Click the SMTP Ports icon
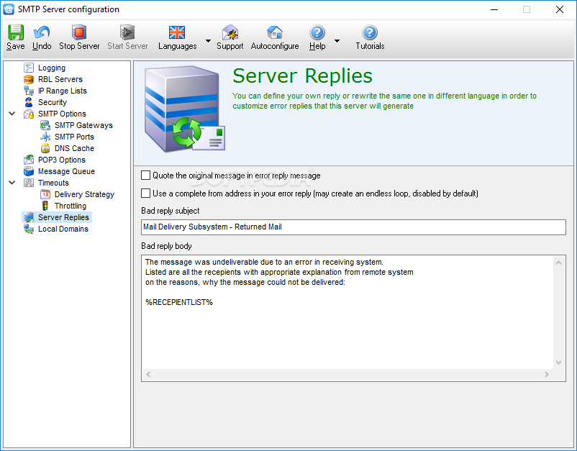The image size is (577, 451). [x=45, y=137]
